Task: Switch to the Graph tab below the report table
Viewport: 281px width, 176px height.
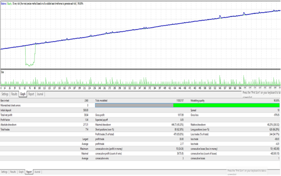Action: pos(21,172)
